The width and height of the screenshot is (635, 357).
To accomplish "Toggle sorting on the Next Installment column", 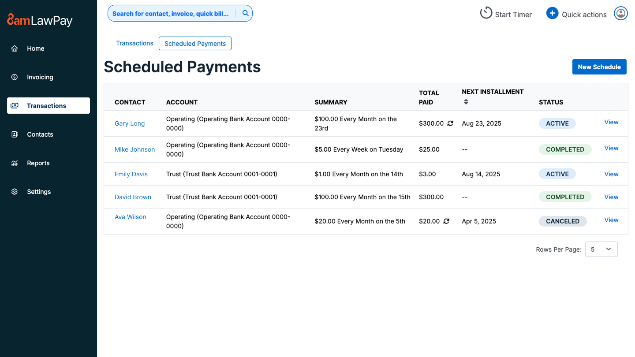I will click(x=466, y=101).
